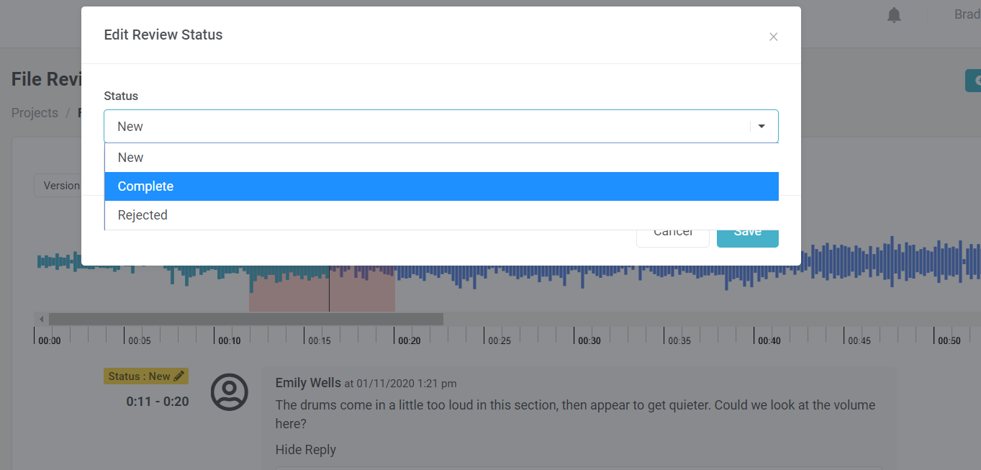Open the Projects breadcrumb link
This screenshot has height=470, width=981.
point(35,113)
